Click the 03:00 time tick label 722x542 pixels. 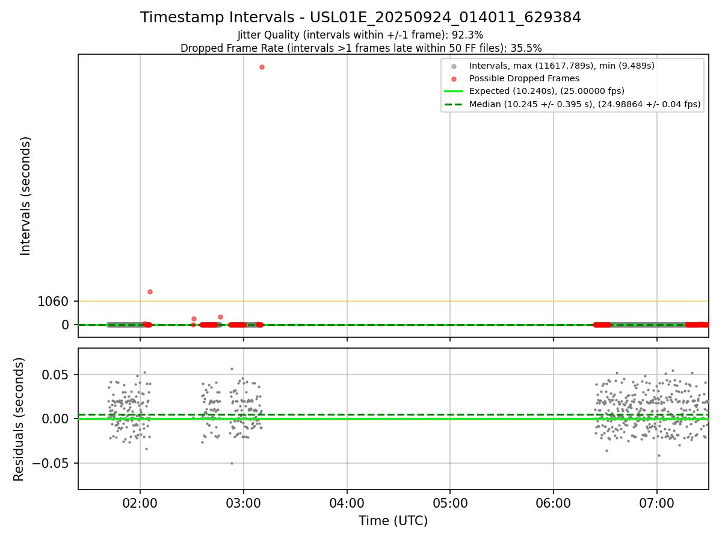pyautogui.click(x=244, y=502)
